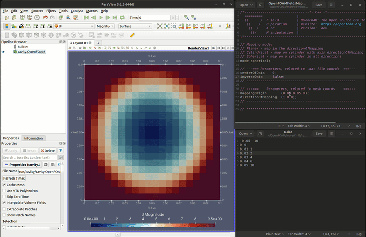Step to the next animation frame

(x=108, y=17)
